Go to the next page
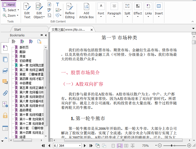Viewport: 196px width, 149px height. click(85, 146)
